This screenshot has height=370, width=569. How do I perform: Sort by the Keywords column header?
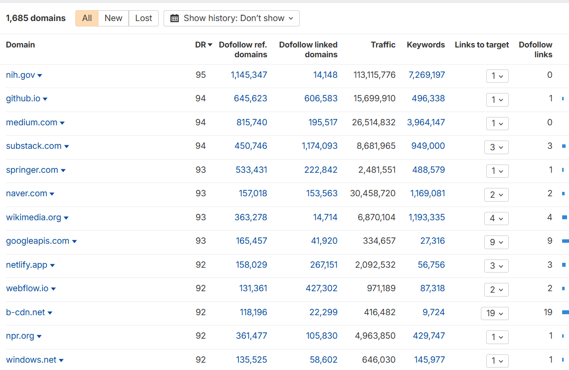pyautogui.click(x=426, y=45)
